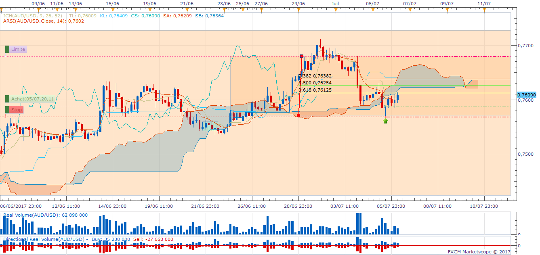Click the Stop order label
This screenshot has width=540, height=255.
point(17,110)
